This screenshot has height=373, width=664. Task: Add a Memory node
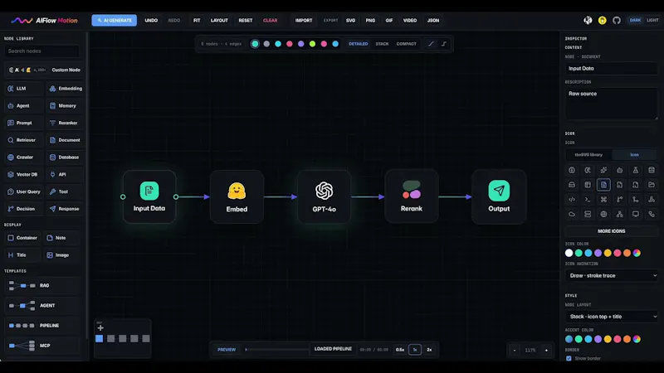point(66,106)
